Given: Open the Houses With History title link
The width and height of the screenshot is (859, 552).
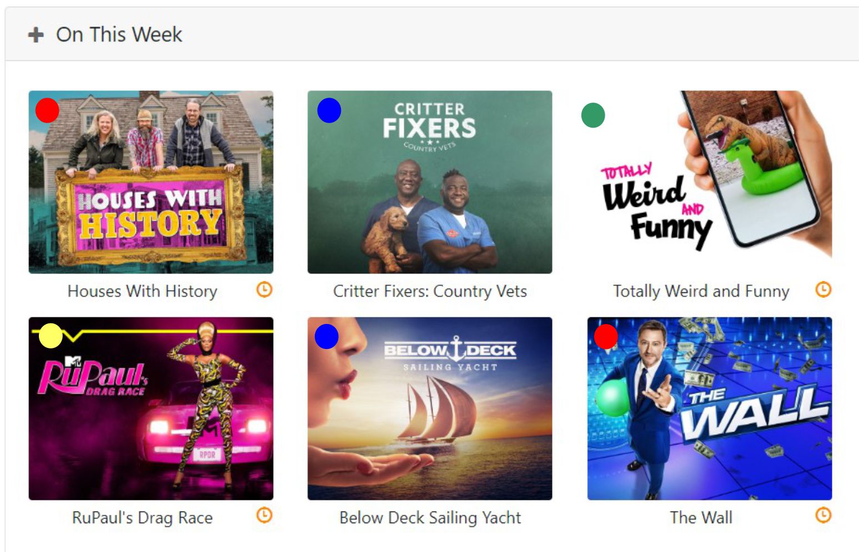Looking at the screenshot, I should point(142,291).
